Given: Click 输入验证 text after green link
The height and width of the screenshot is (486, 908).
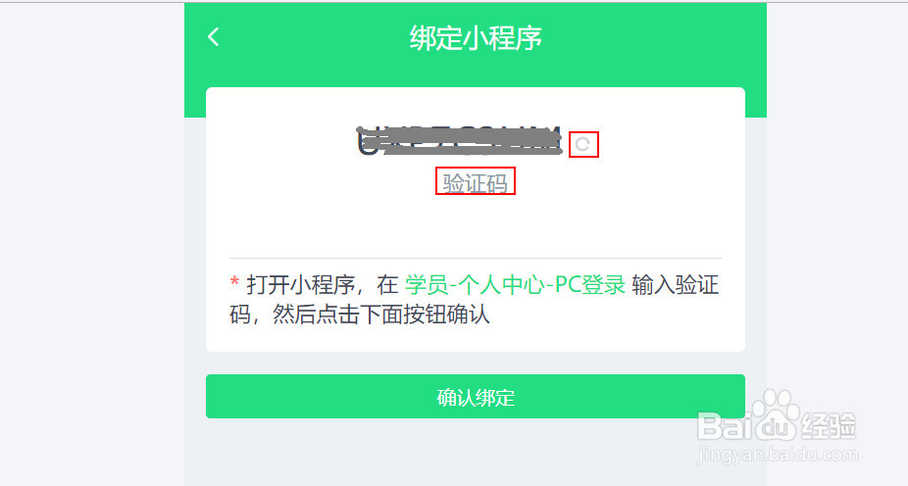Looking at the screenshot, I should click(x=676, y=285).
